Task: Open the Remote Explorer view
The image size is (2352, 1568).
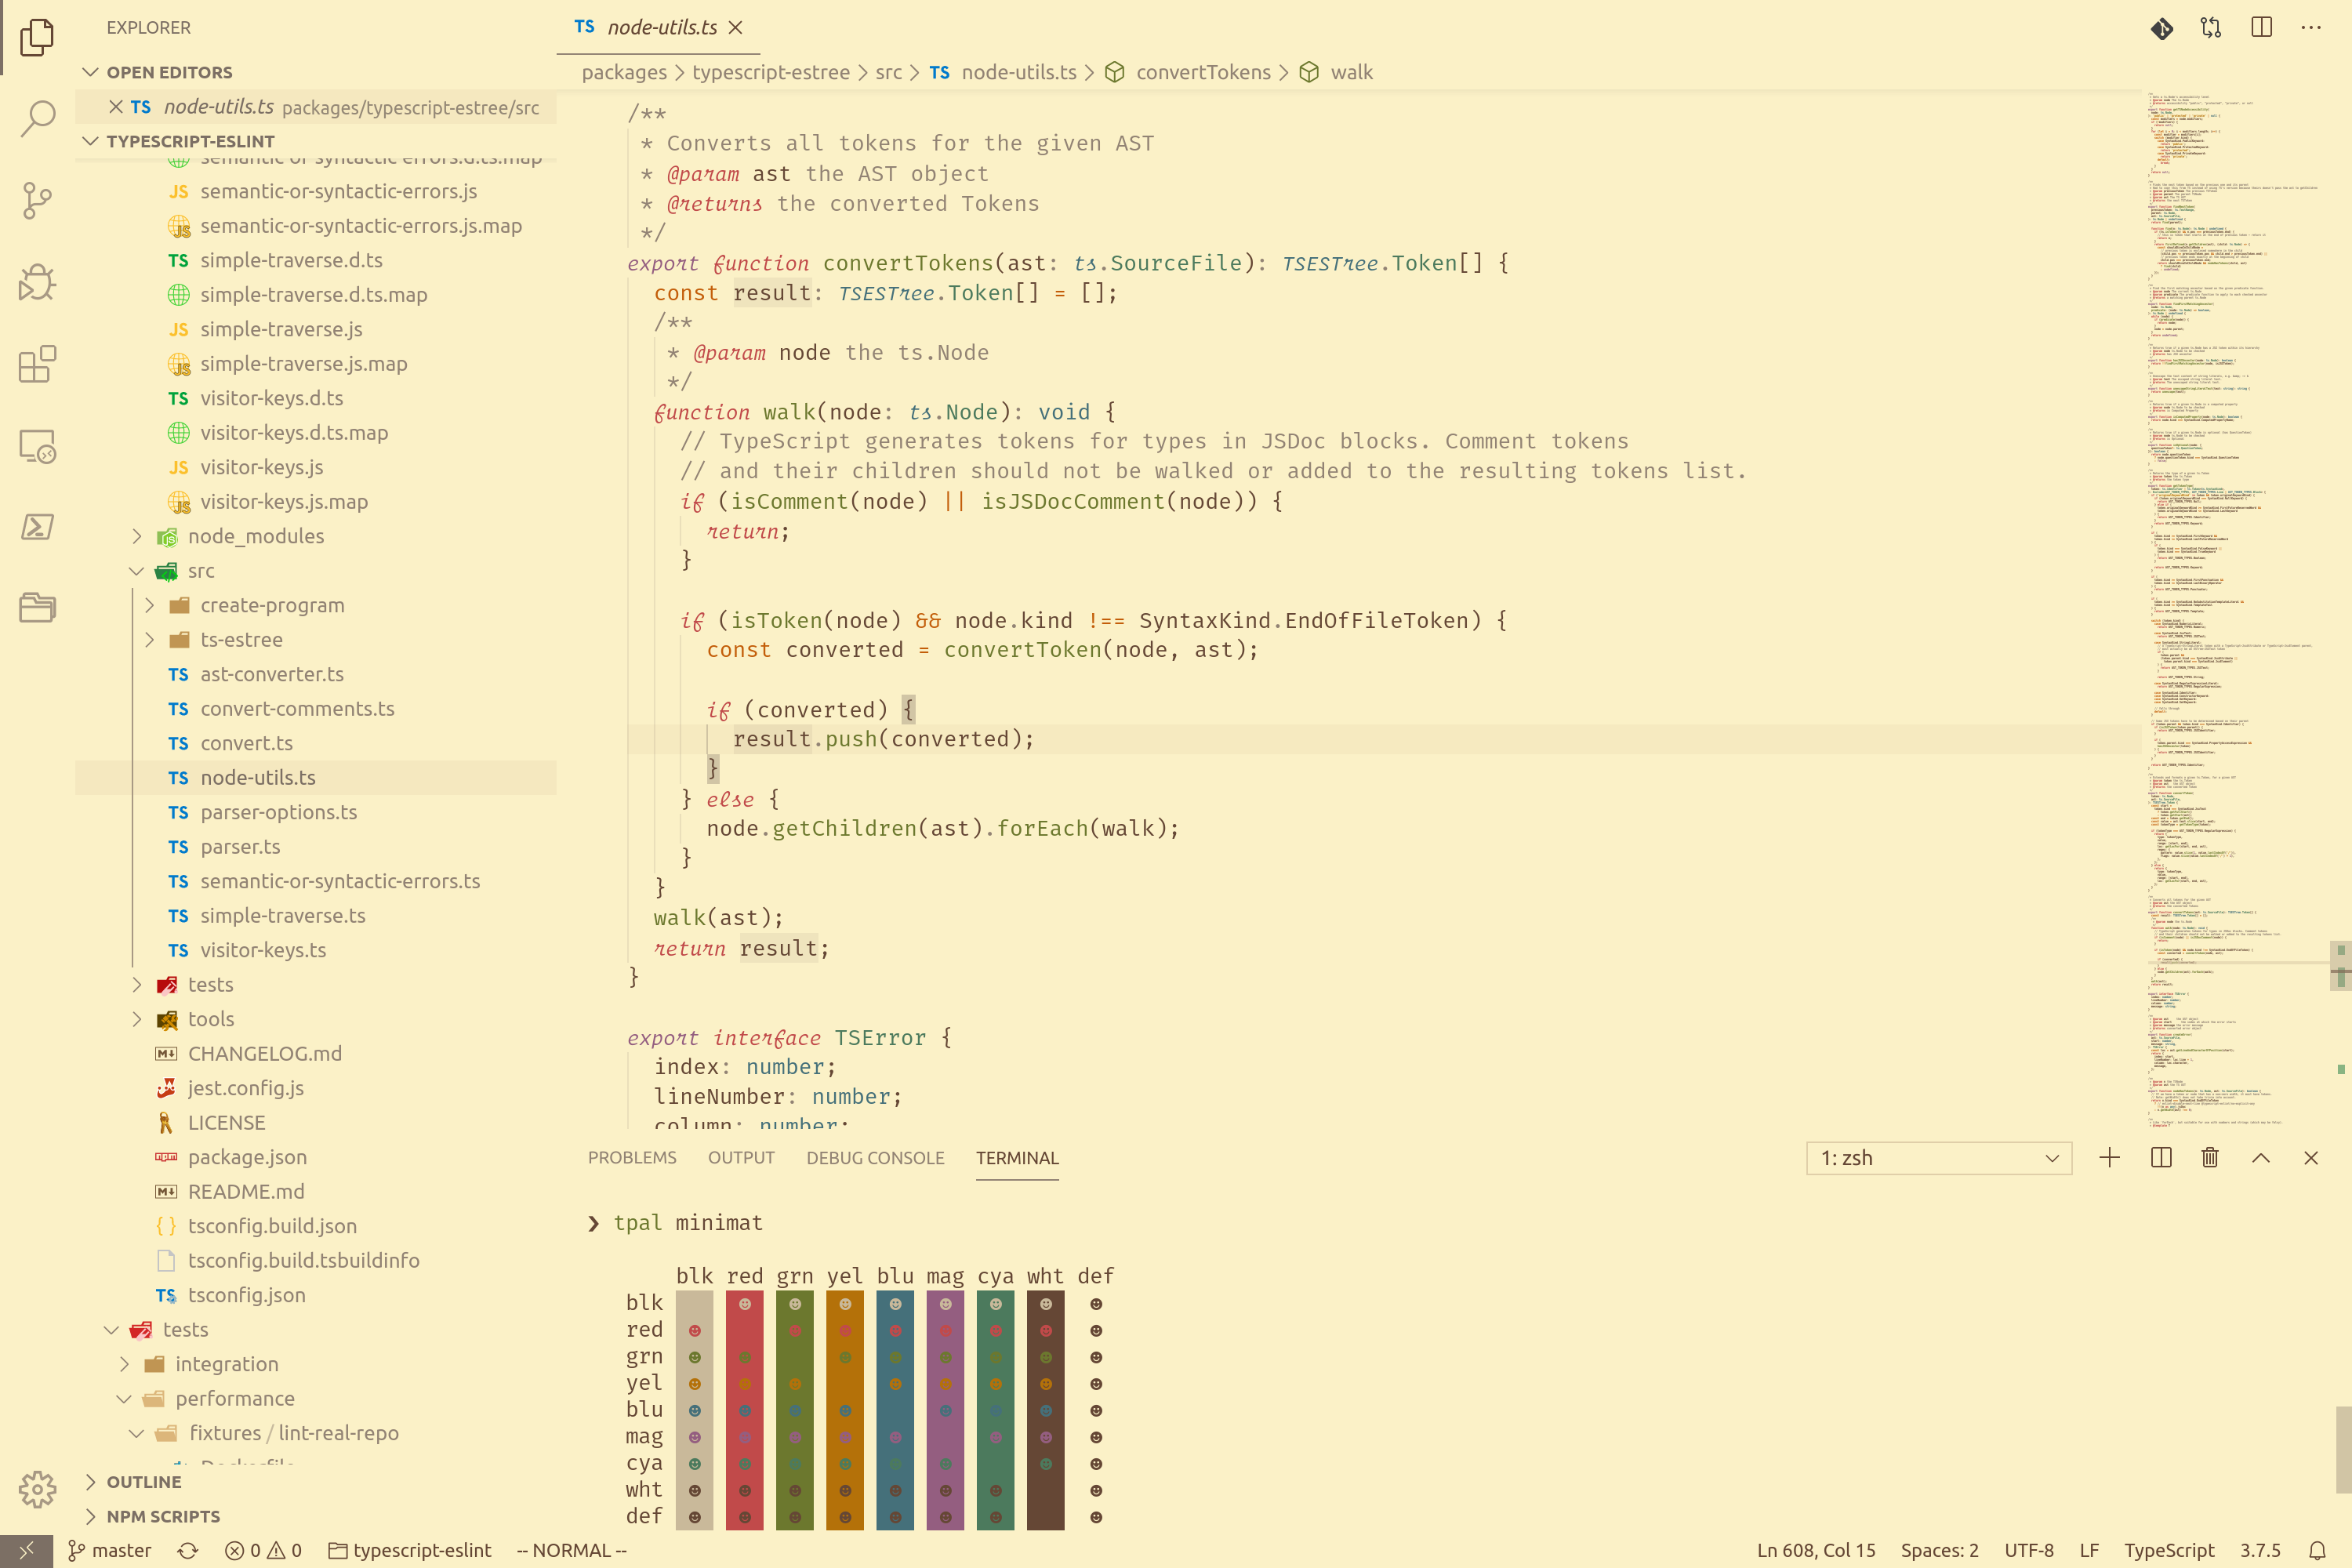Action: point(37,446)
